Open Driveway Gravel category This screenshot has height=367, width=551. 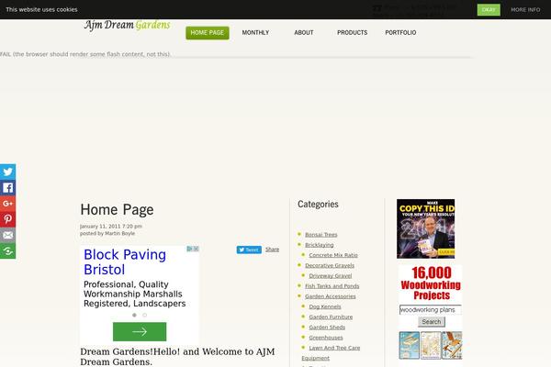tap(331, 275)
